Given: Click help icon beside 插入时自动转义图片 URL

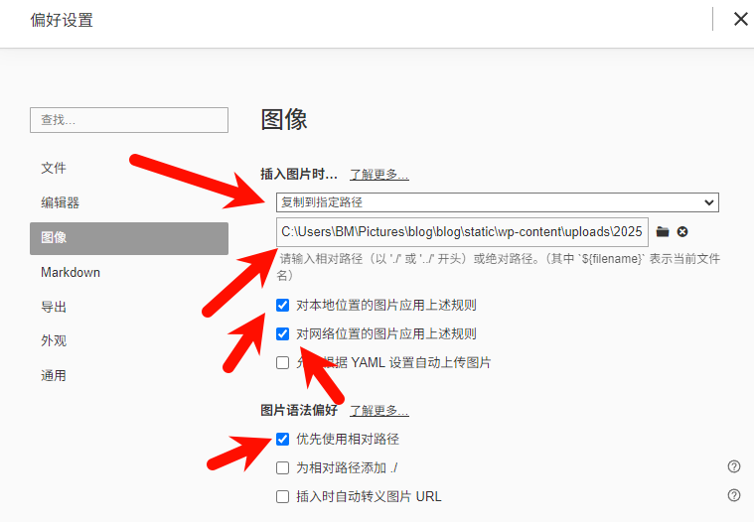Looking at the screenshot, I should click(x=734, y=495).
